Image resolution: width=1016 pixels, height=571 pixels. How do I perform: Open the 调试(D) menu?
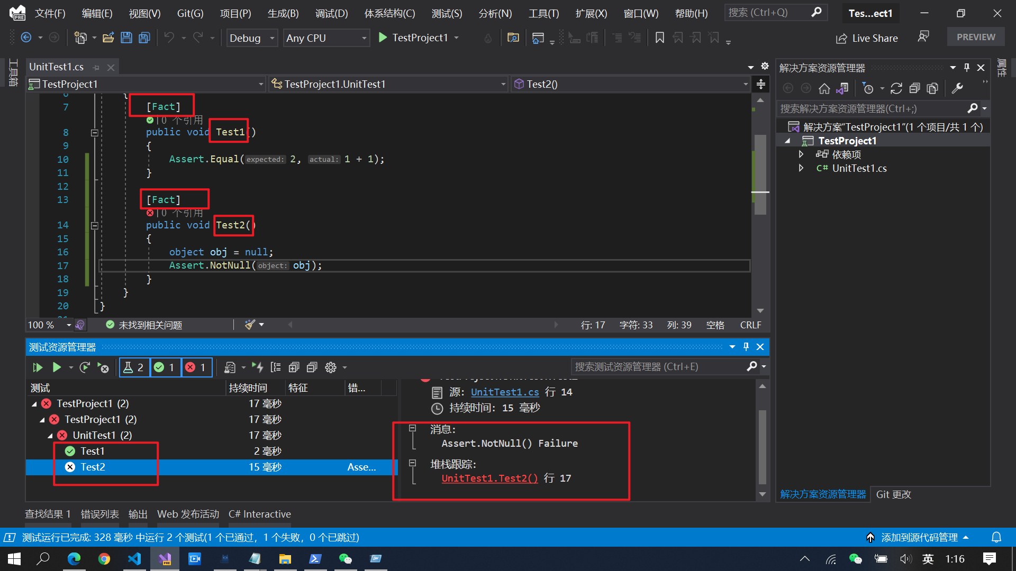331,13
